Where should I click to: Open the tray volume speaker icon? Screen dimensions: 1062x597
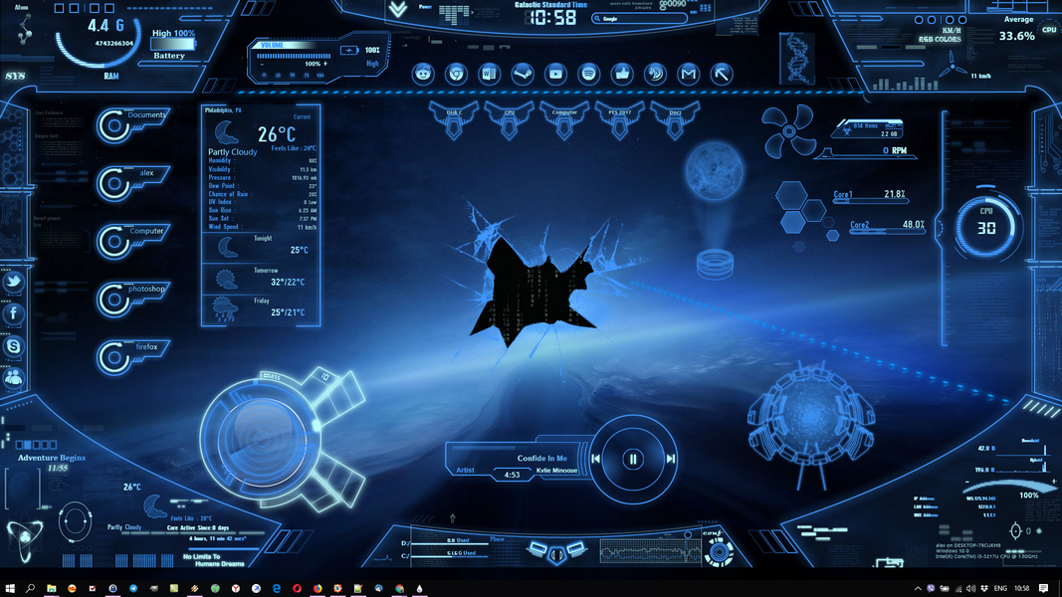click(x=971, y=589)
